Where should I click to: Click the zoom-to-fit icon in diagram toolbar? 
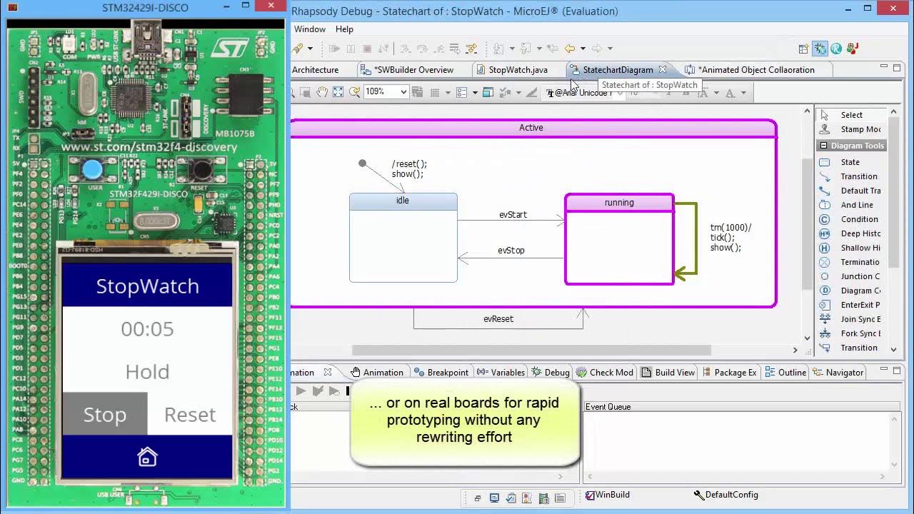pyautogui.click(x=338, y=92)
